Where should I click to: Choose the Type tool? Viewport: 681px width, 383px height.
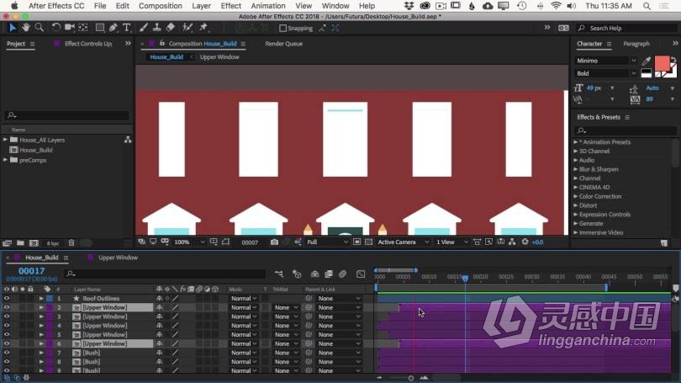[127, 28]
